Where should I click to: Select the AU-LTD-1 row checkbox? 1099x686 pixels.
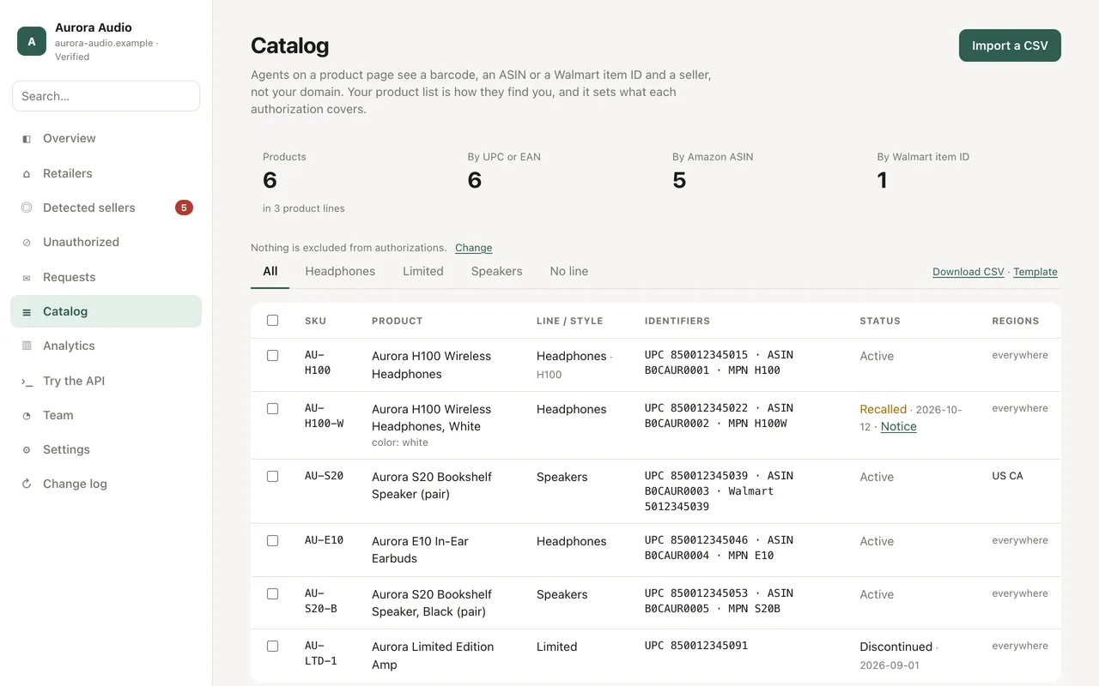click(272, 646)
